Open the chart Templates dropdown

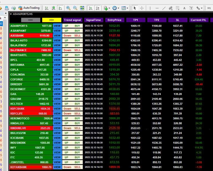coord(125,8)
